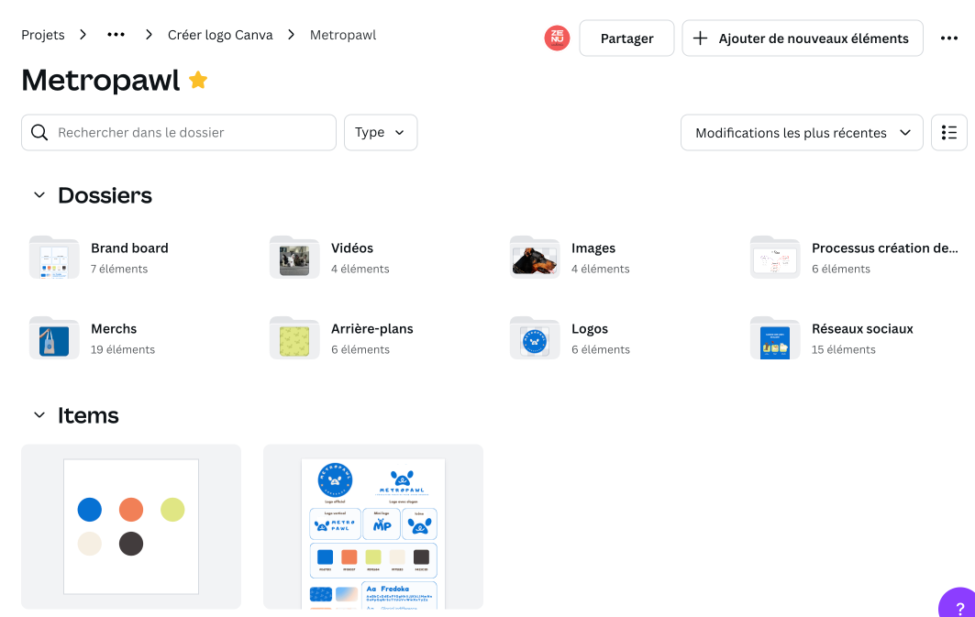Open 'Créer logo Canva' from breadcrumb
The width and height of the screenshot is (975, 617).
point(219,35)
